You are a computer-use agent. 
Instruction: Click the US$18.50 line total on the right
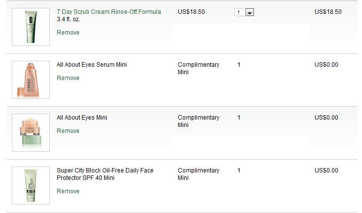[328, 12]
